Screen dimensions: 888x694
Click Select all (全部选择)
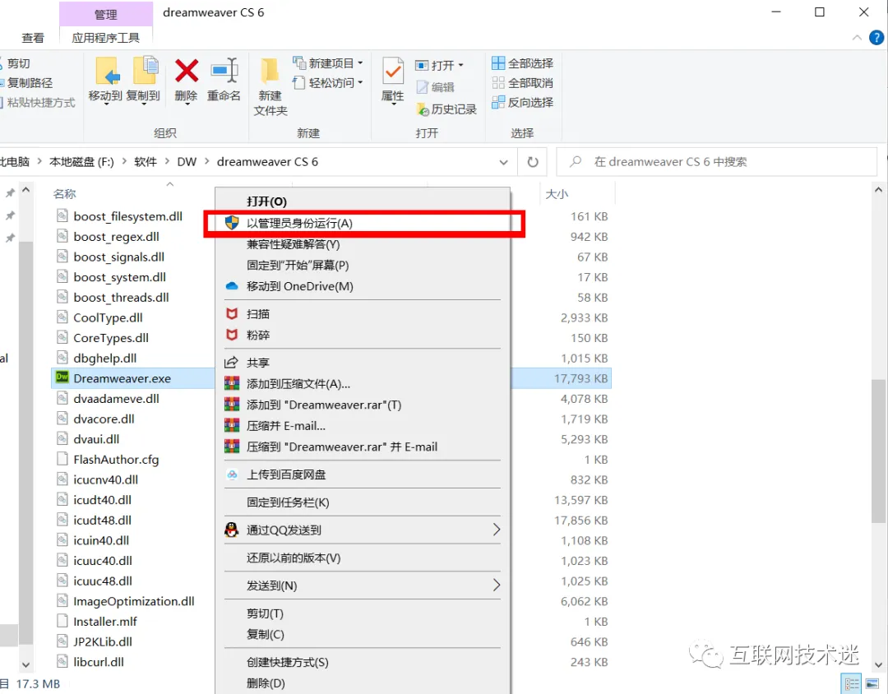[522, 62]
